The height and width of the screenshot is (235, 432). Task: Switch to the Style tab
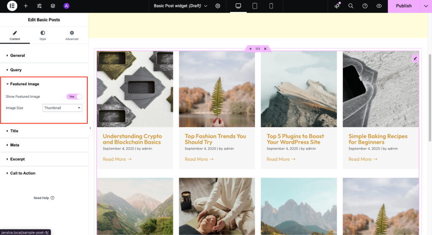click(x=43, y=35)
